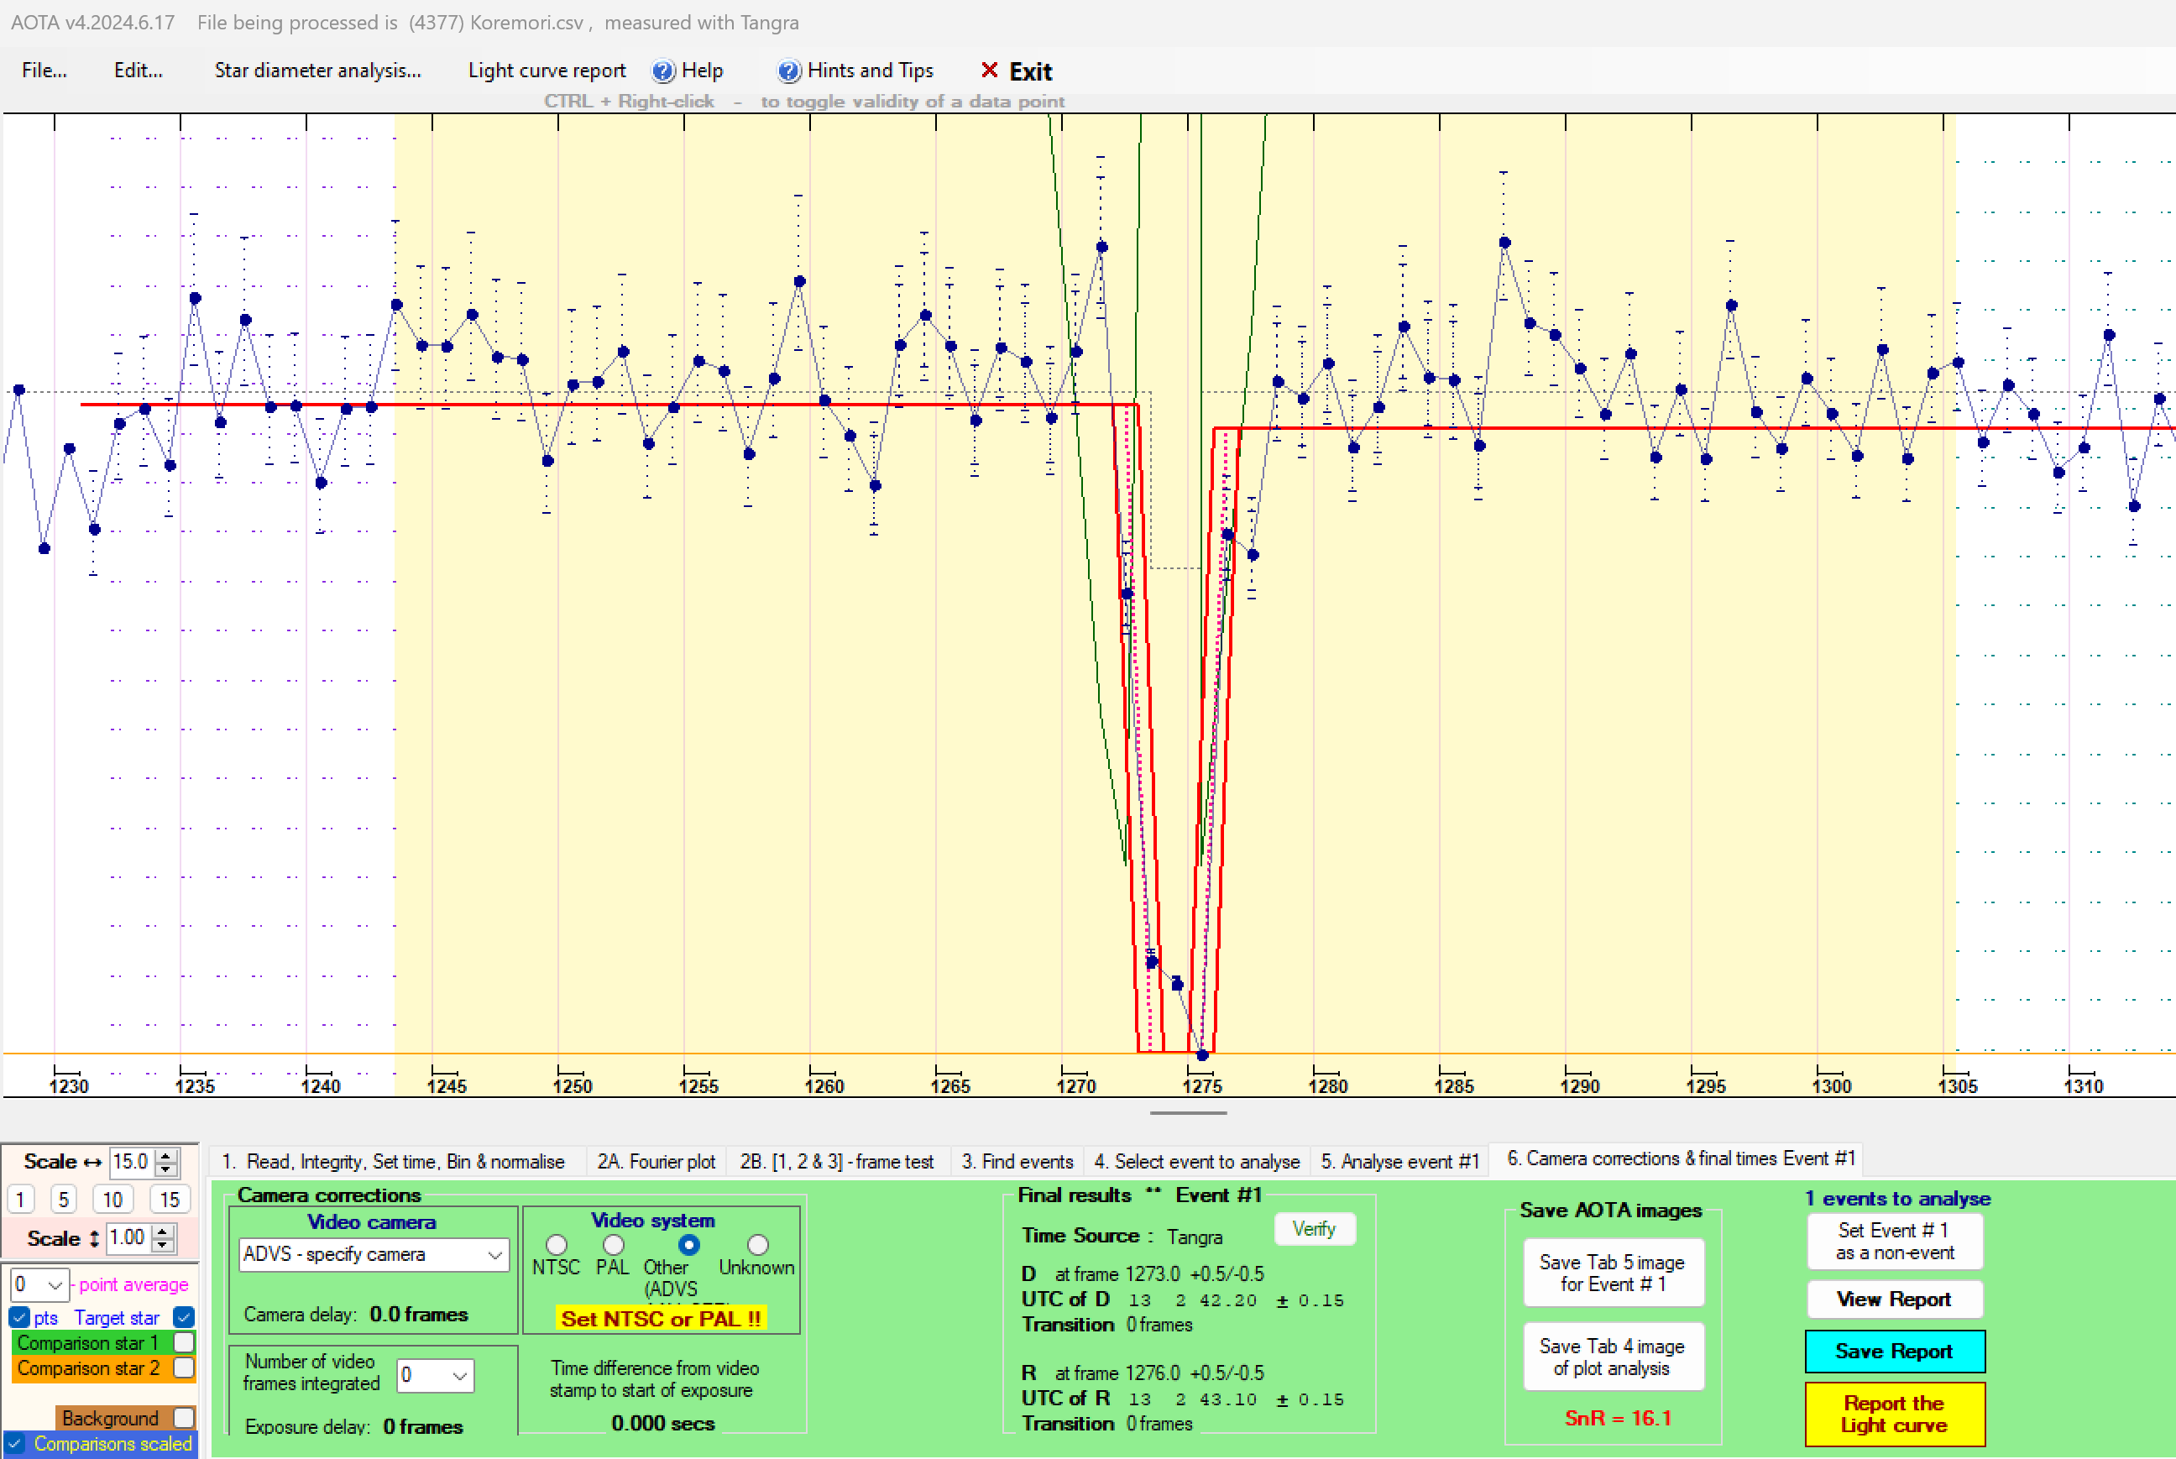Open the File... menu
2176x1459 pixels.
click(x=44, y=71)
